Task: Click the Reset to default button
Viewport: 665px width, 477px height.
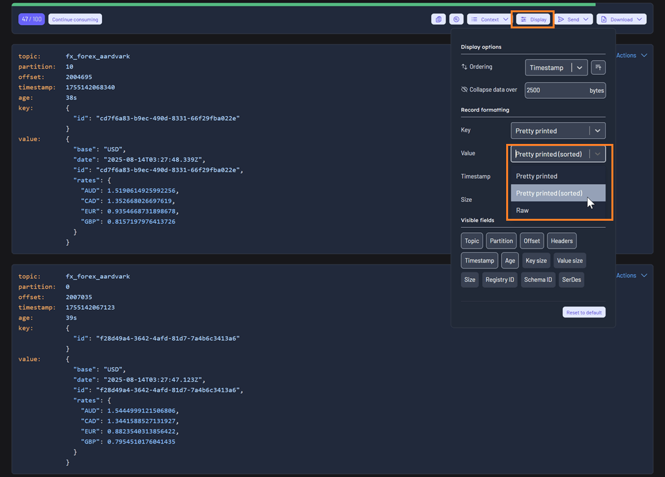Action: coord(584,312)
